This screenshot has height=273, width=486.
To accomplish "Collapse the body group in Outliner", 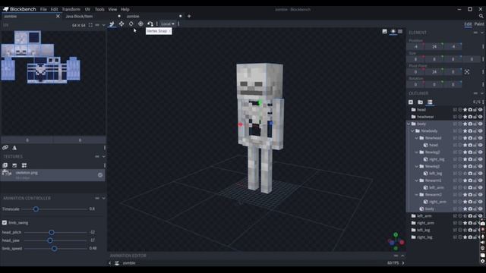I will (x=409, y=124).
